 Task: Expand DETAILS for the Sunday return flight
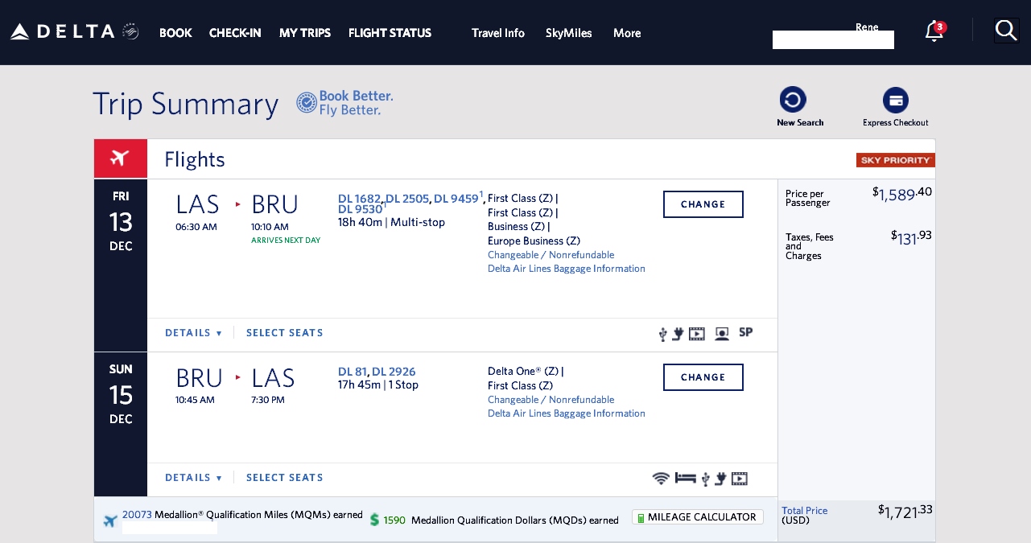[193, 477]
